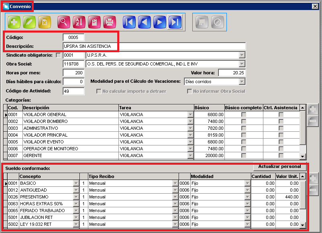Screen dimensions: 322x233
Task: Open Tipo Recibo dropdown for PRESENTISMO row
Action: [175, 197]
